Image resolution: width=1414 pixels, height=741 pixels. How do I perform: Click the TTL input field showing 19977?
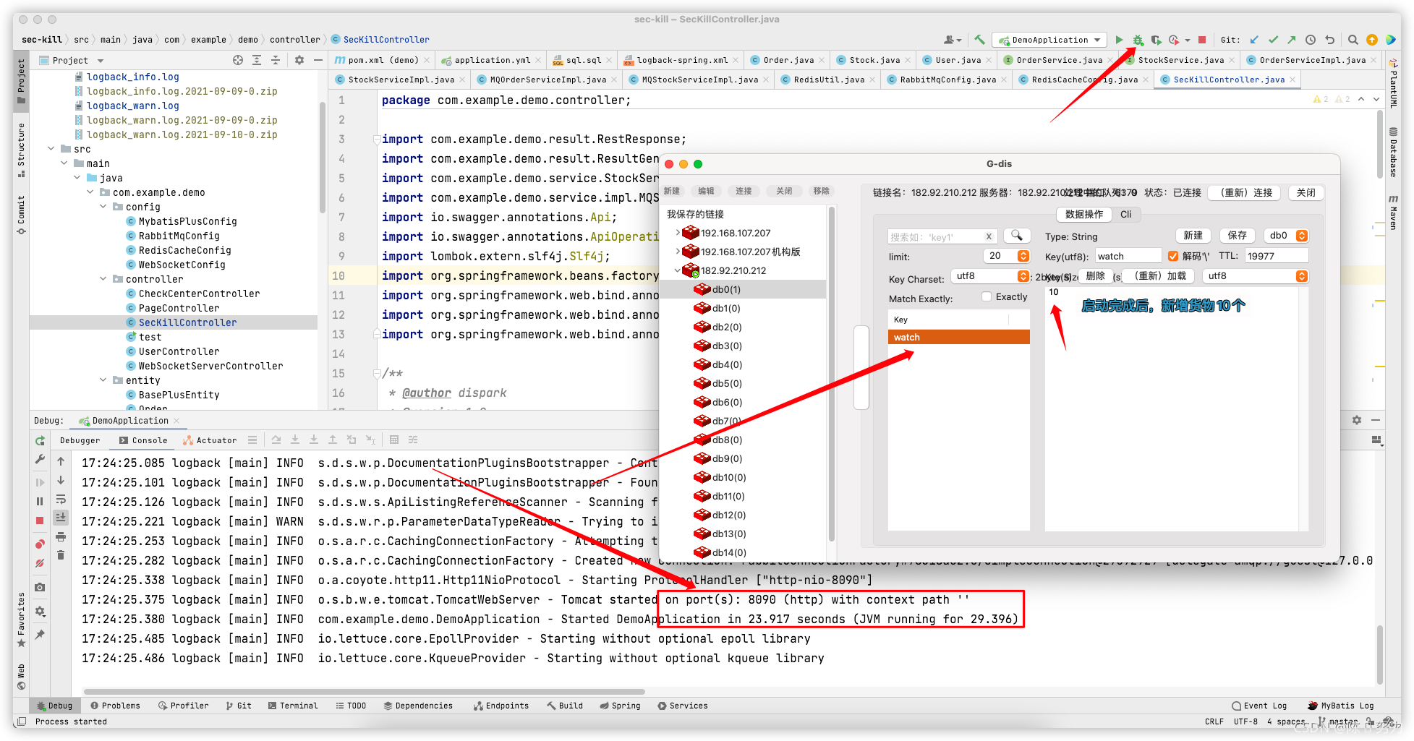point(1276,256)
